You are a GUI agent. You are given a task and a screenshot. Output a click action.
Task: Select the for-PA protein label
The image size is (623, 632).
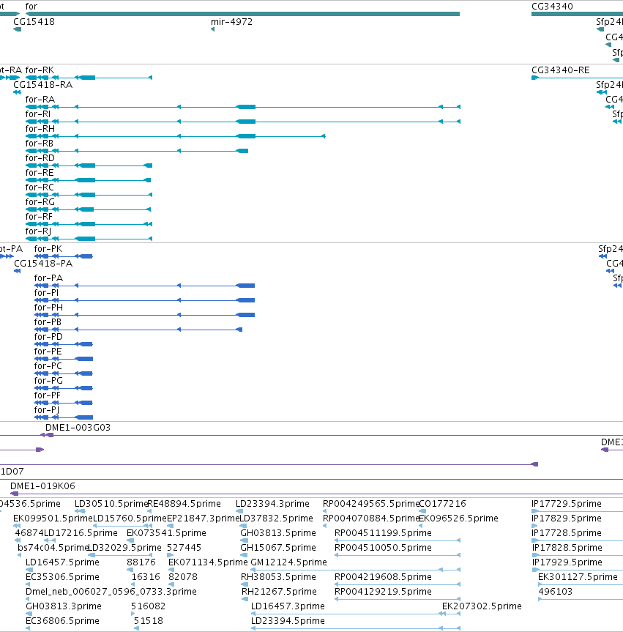click(x=48, y=278)
